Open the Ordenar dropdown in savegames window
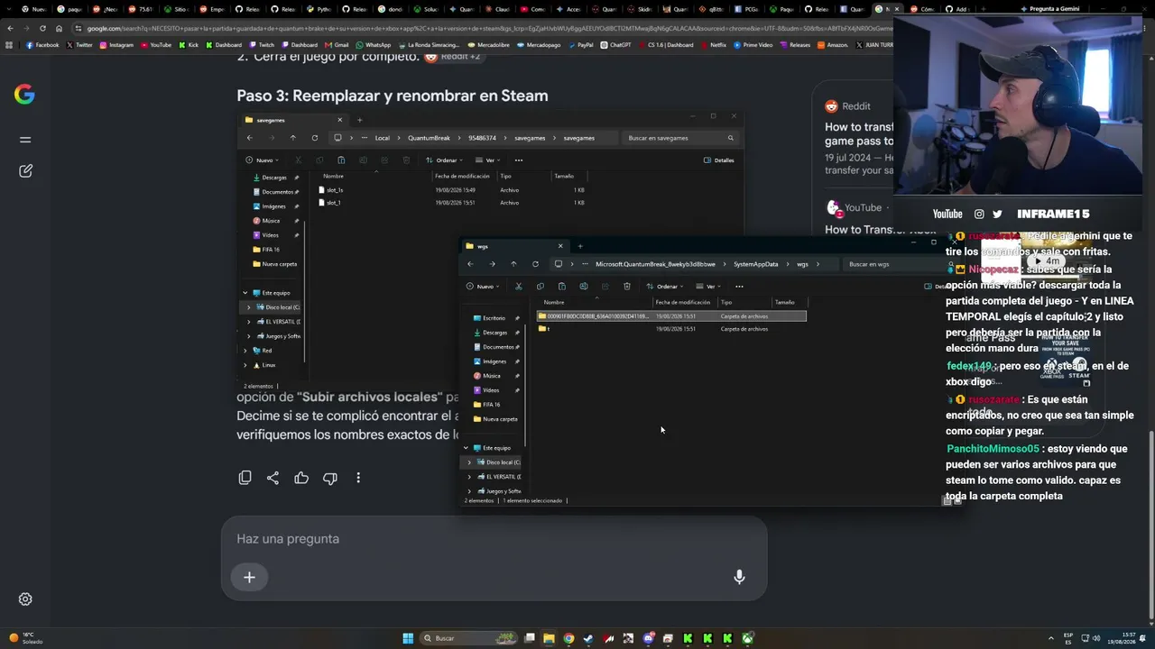Viewport: 1155px width, 649px height. (x=445, y=160)
